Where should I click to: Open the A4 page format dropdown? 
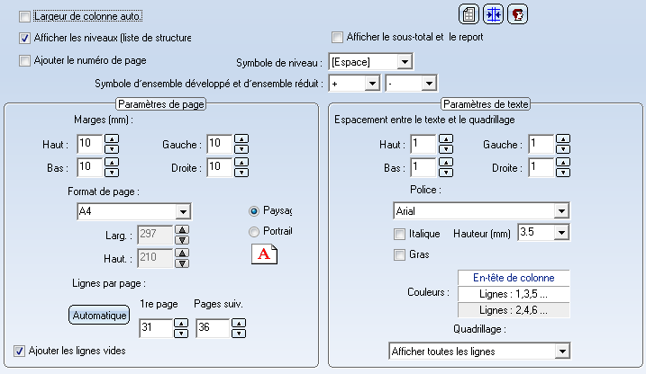click(183, 211)
